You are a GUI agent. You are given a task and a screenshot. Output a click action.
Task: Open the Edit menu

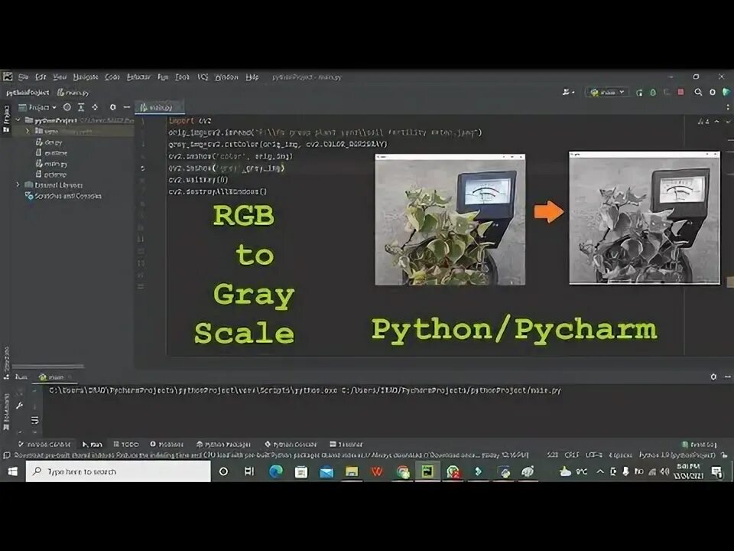click(x=41, y=77)
